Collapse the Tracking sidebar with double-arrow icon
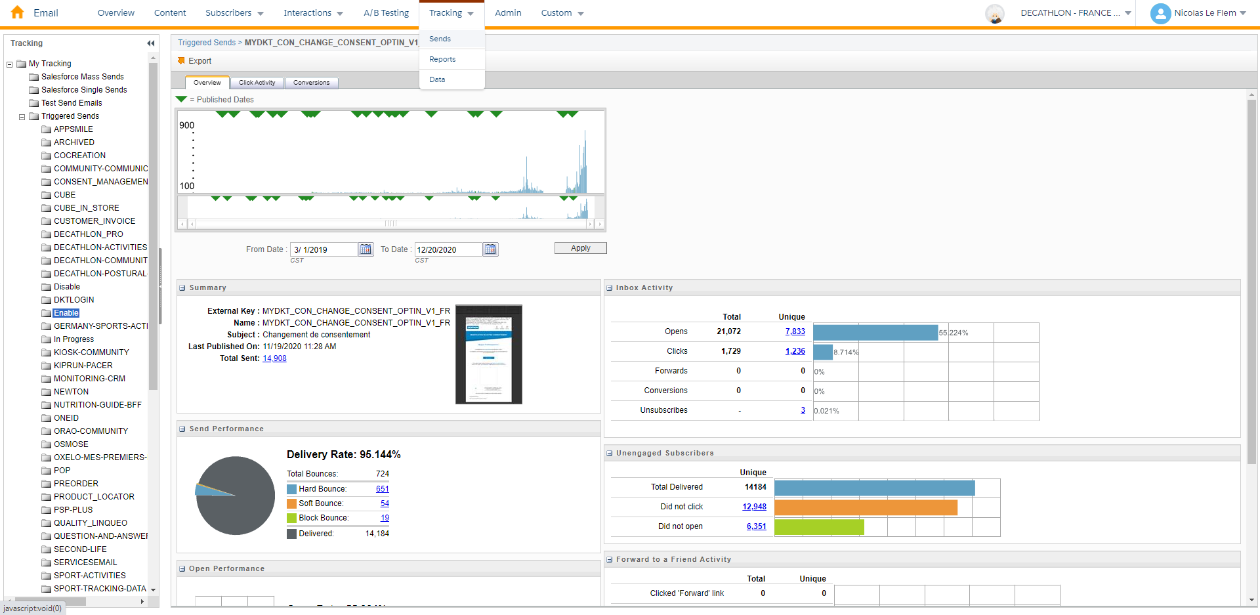1260x615 pixels. click(151, 43)
